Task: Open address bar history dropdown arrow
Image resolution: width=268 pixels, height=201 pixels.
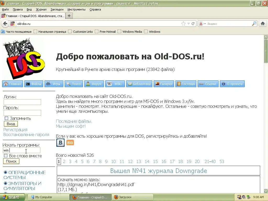Action: 188,24
